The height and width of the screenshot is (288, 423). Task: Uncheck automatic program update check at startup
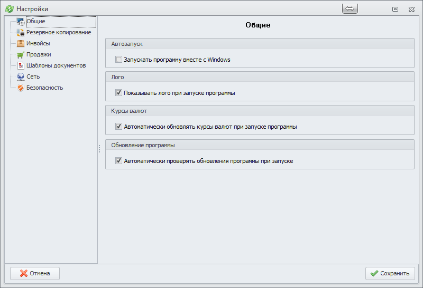118,161
